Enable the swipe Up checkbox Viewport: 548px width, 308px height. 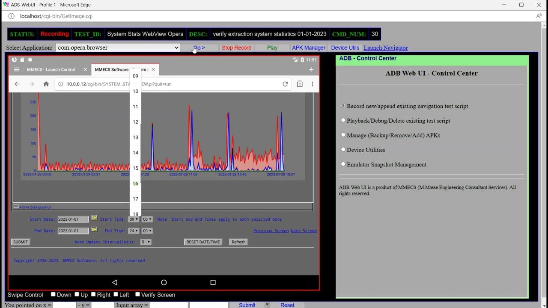tap(77, 294)
